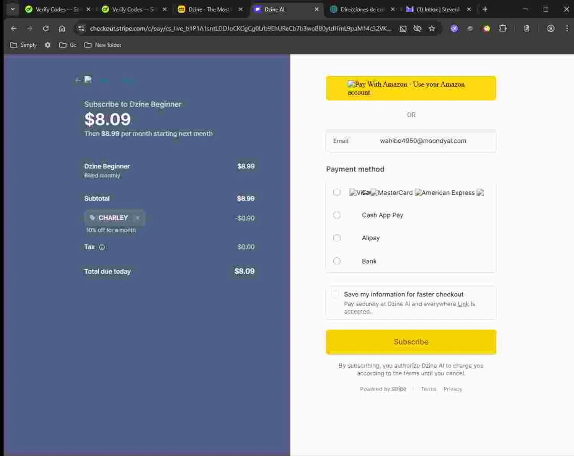Click the trash-can extension icon in toolbar

(x=527, y=28)
